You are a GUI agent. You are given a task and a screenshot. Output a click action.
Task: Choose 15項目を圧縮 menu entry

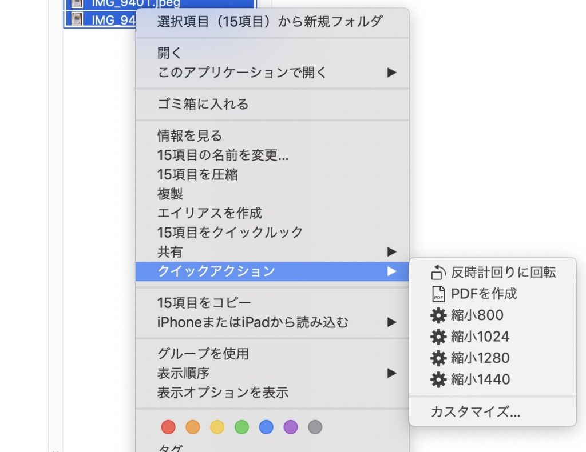point(197,174)
